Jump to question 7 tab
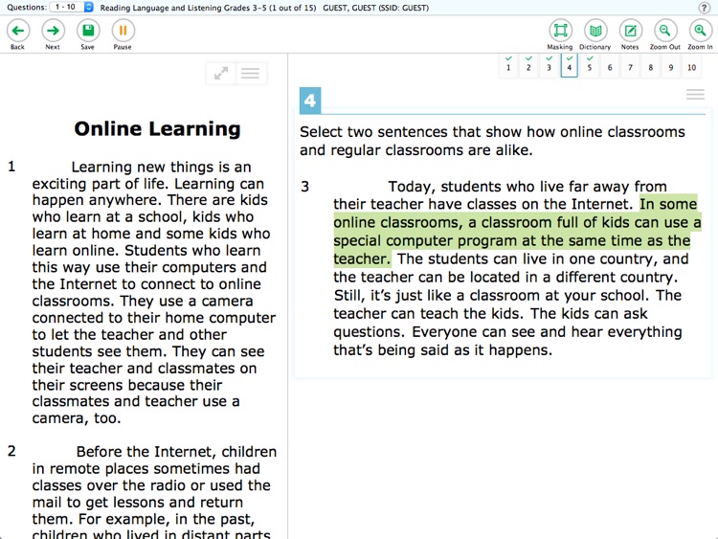Screen dimensions: 718x539 (631, 67)
